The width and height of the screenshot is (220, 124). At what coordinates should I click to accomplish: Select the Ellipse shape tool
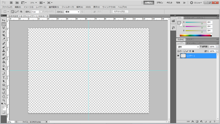[x=4, y=85]
